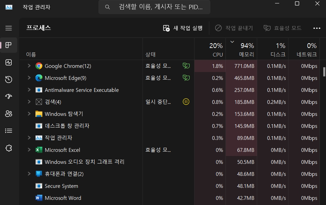This screenshot has height=205, width=326.
Task: Click 일시 중단... status text
Action: click(x=158, y=102)
